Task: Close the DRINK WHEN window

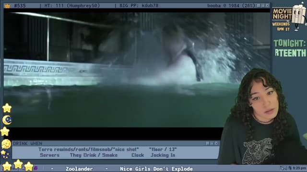Action: (x=216, y=143)
